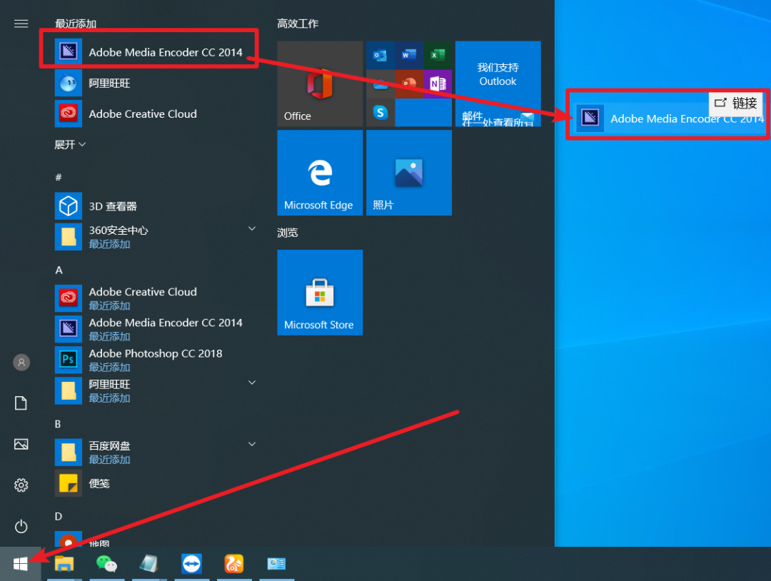Click the Power icon in the Start sidebar
The width and height of the screenshot is (771, 581).
(x=21, y=527)
